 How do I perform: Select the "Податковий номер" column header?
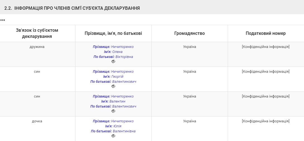click(266, 33)
